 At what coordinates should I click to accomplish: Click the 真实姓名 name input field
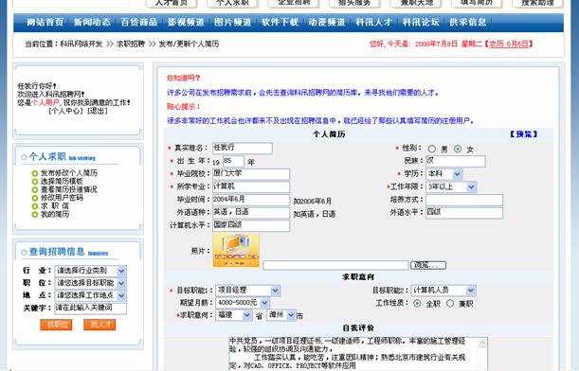click(x=243, y=149)
